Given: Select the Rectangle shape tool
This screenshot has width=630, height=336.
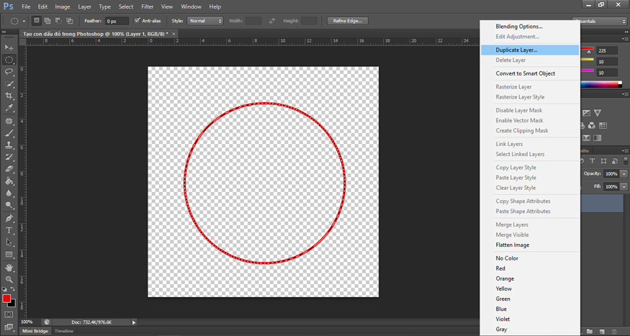Looking at the screenshot, I should point(9,255).
